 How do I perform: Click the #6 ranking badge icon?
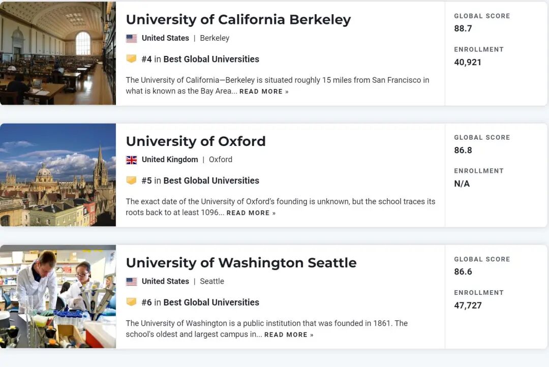pos(131,302)
